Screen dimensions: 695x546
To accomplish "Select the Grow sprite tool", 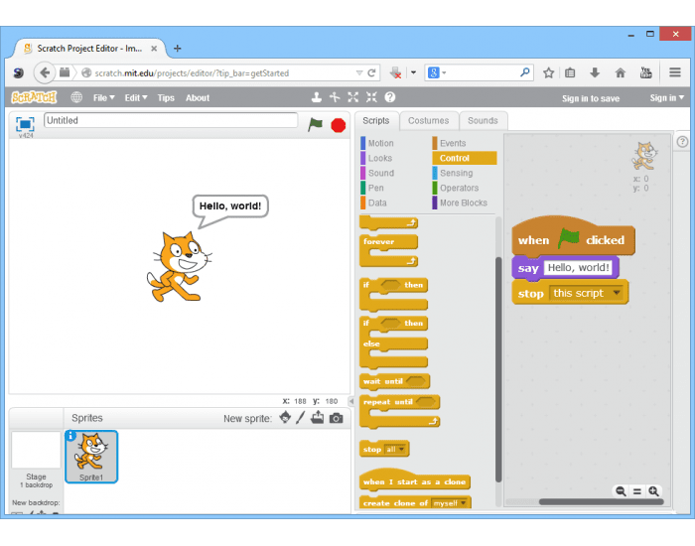I will 352,97.
